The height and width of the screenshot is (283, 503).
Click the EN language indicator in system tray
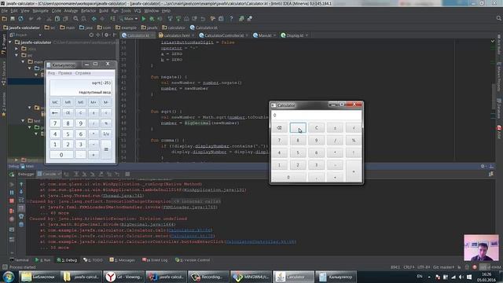[420, 277]
